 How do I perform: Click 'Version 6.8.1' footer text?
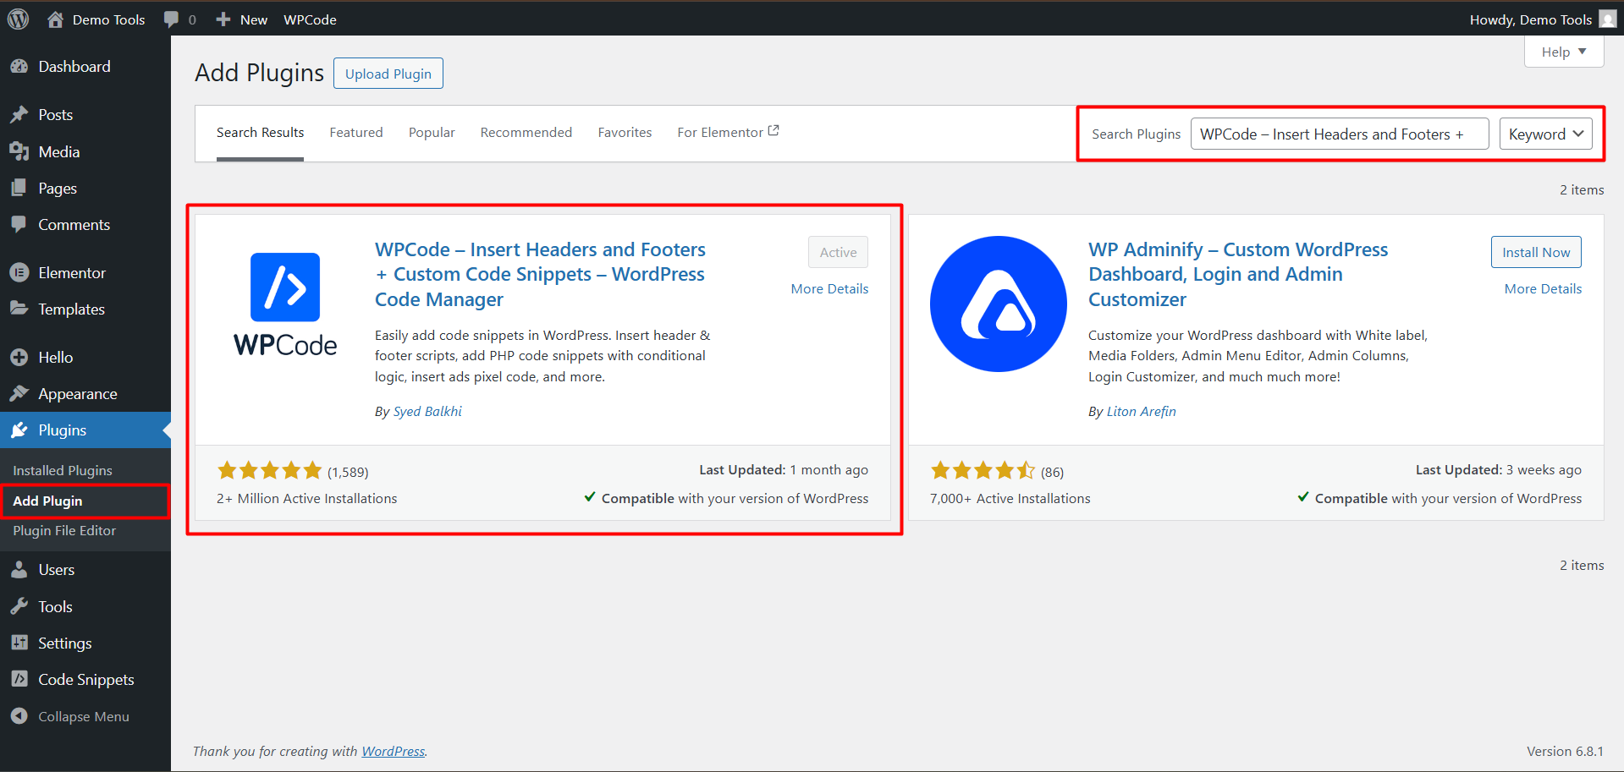[x=1565, y=751]
